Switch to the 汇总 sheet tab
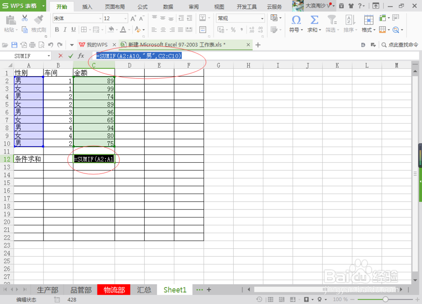The width and height of the screenshot is (422, 304). click(144, 290)
